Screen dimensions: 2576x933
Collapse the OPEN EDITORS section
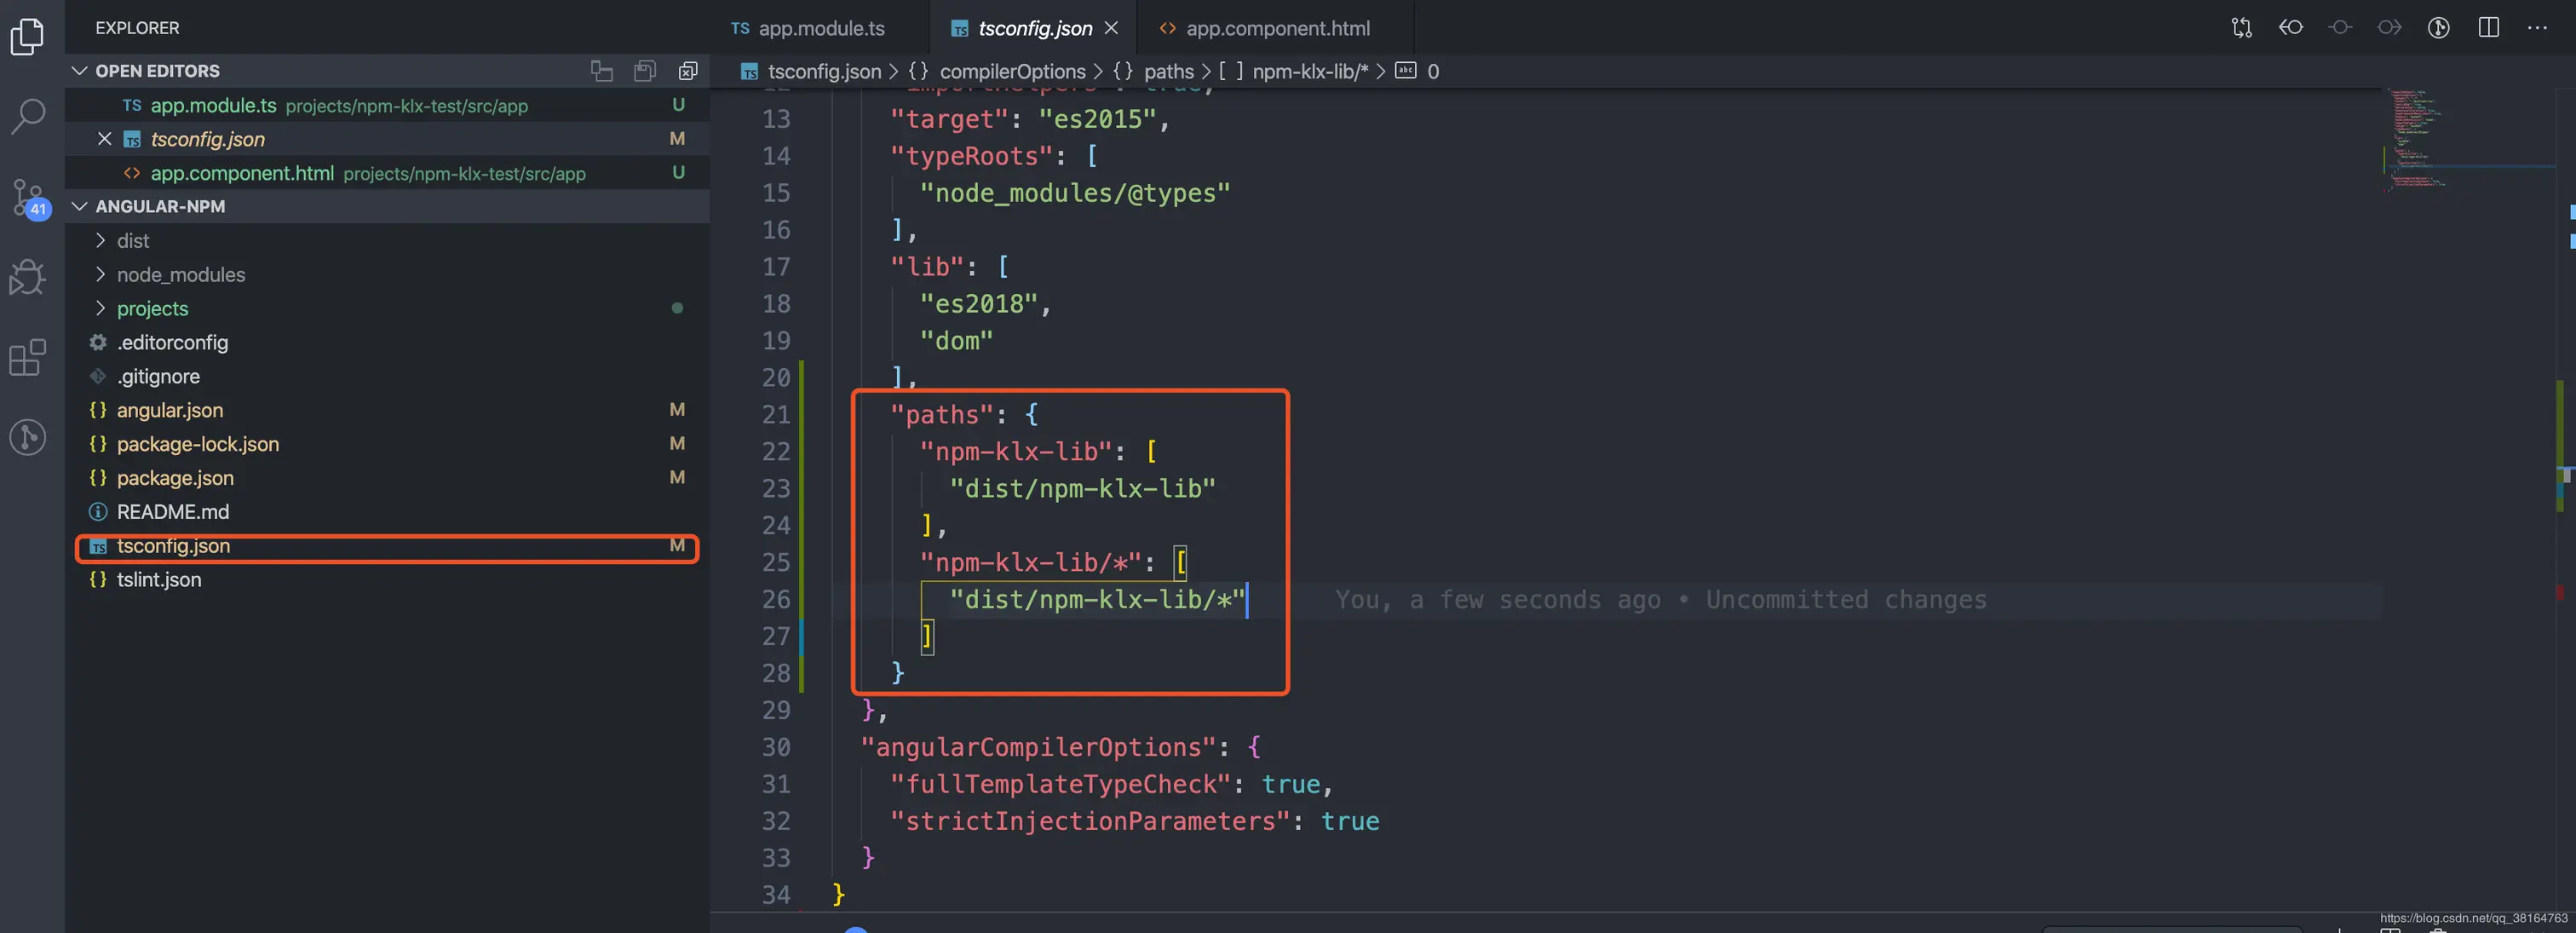(x=80, y=71)
